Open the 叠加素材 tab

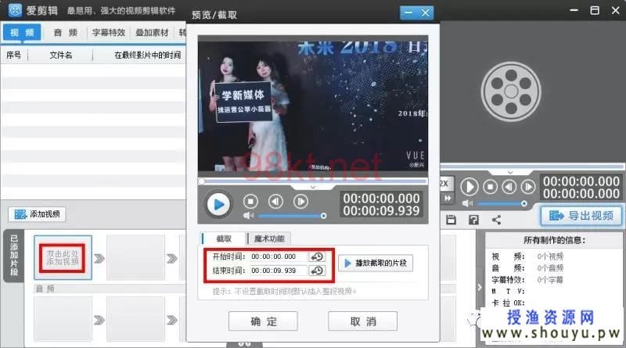(x=152, y=32)
